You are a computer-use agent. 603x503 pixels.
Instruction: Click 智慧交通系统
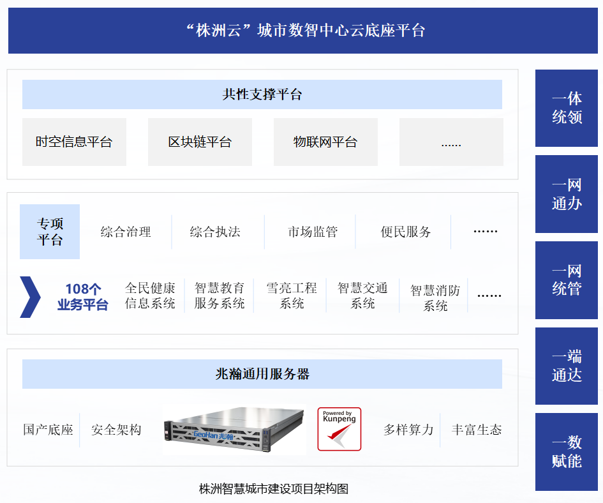pos(362,296)
